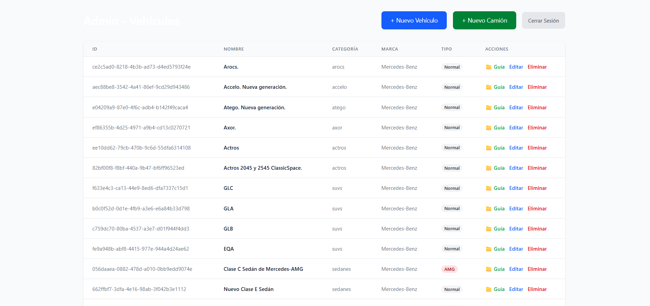The height and width of the screenshot is (306, 650).
Task: Eliminar the Axor. row
Action: click(x=537, y=128)
